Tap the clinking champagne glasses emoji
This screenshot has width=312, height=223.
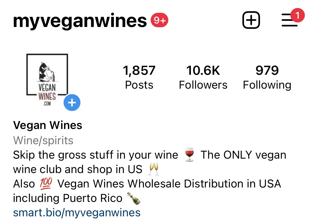pyautogui.click(x=154, y=169)
